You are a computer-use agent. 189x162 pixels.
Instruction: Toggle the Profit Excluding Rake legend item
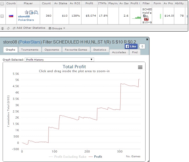[x=68, y=157]
